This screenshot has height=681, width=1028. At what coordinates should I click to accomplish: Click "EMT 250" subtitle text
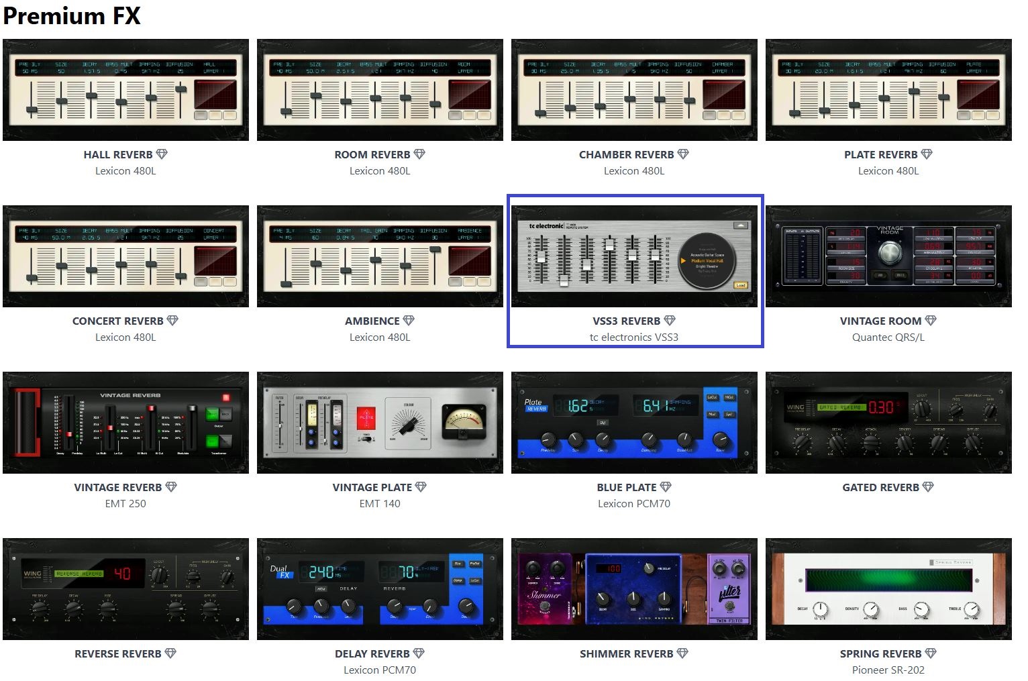[x=125, y=504]
